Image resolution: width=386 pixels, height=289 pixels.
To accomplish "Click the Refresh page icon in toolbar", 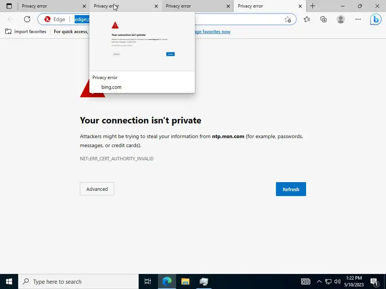I will (x=27, y=19).
